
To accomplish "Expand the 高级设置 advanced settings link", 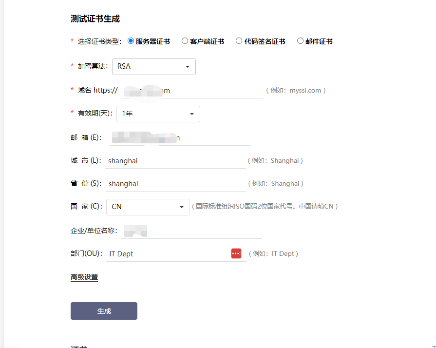I will (84, 277).
